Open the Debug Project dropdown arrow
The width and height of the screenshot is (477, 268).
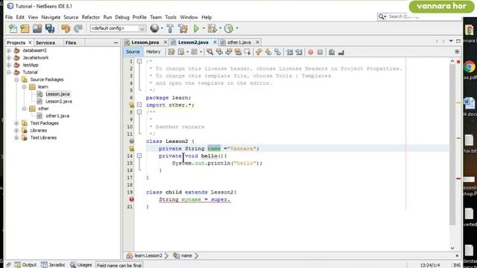(221, 28)
